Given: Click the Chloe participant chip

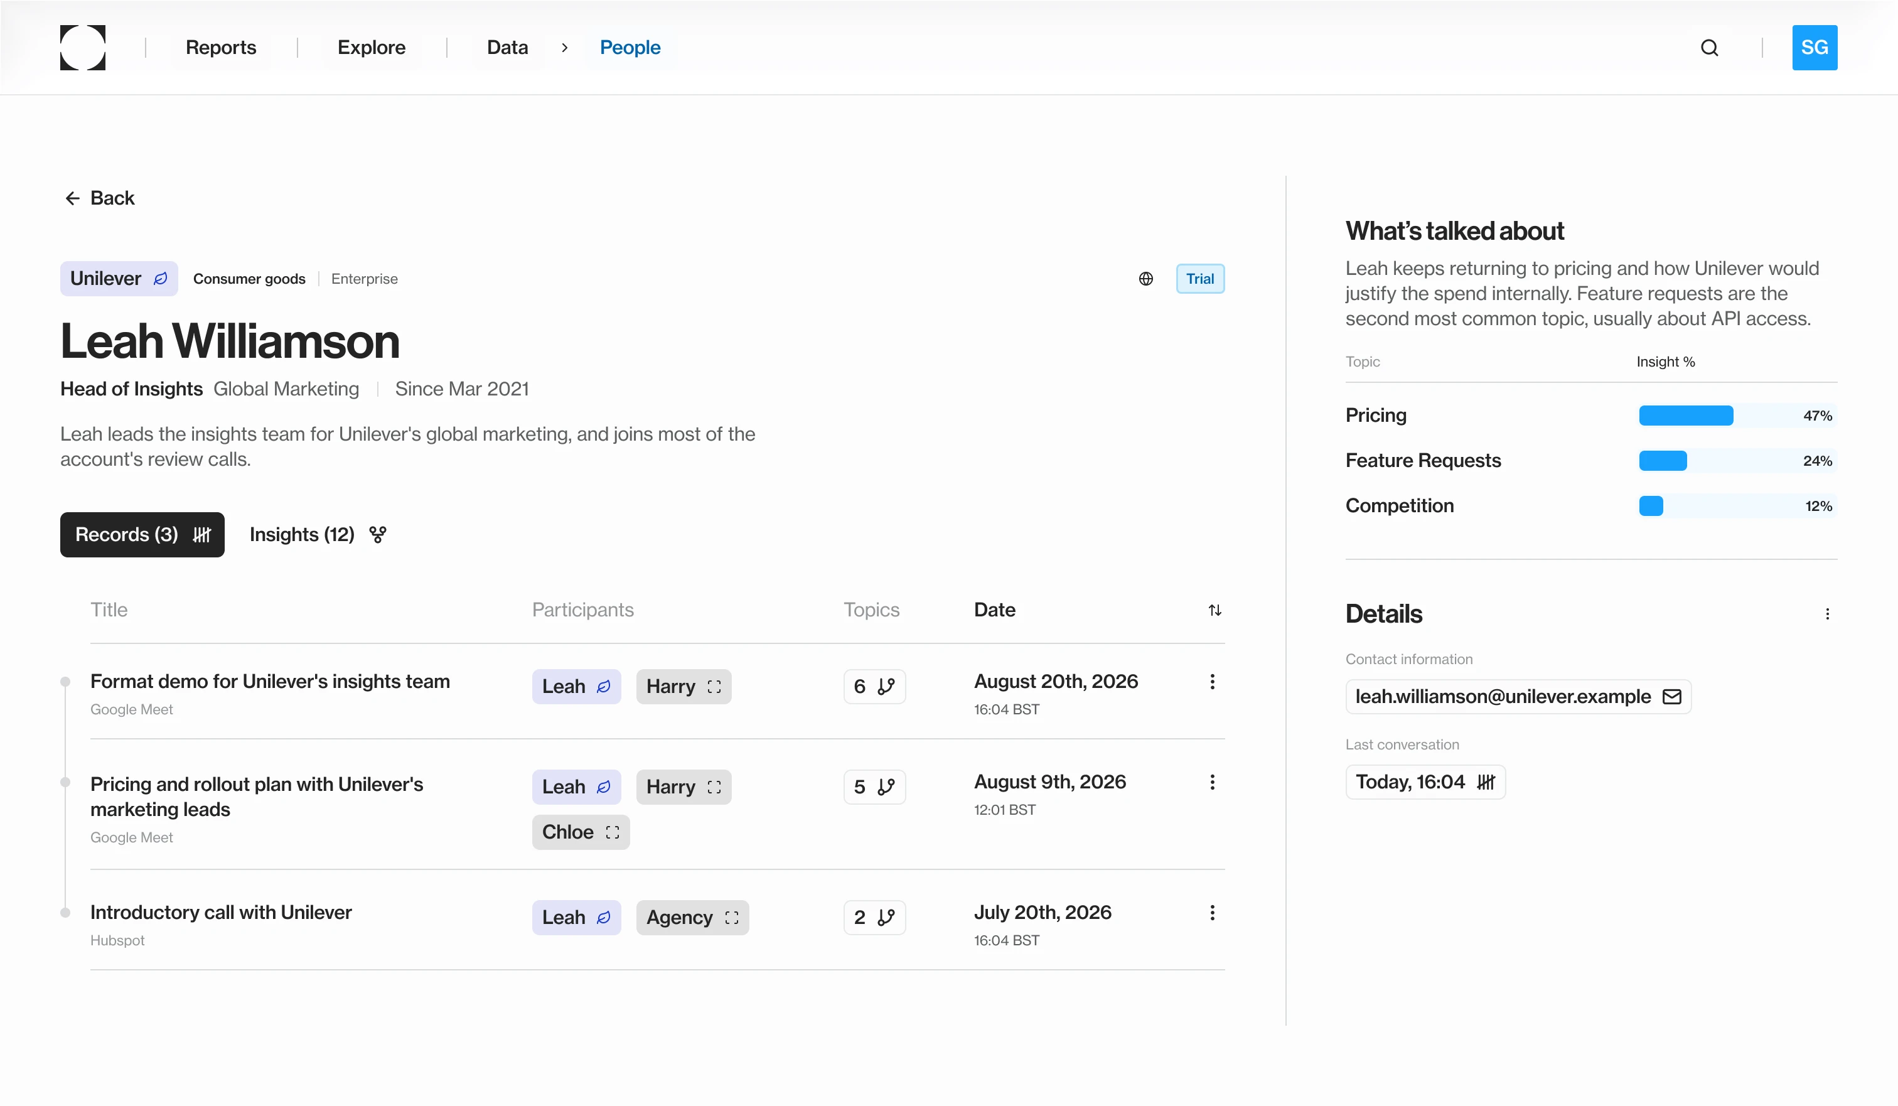Looking at the screenshot, I should [x=581, y=832].
